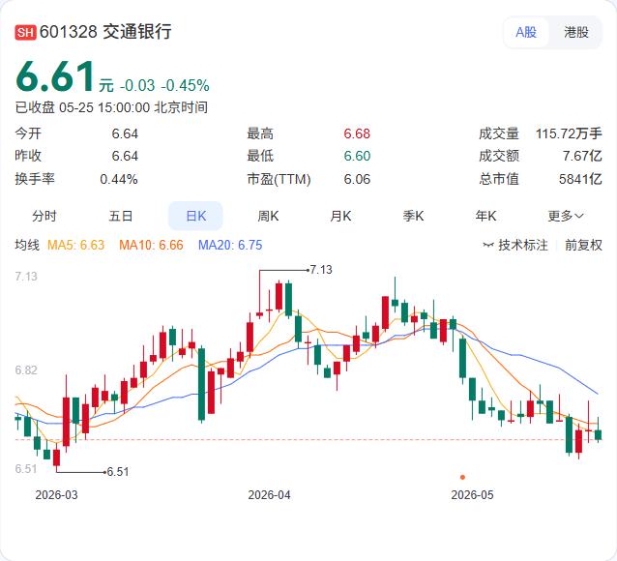Click the 总市值 value 5841亿

[x=580, y=179]
